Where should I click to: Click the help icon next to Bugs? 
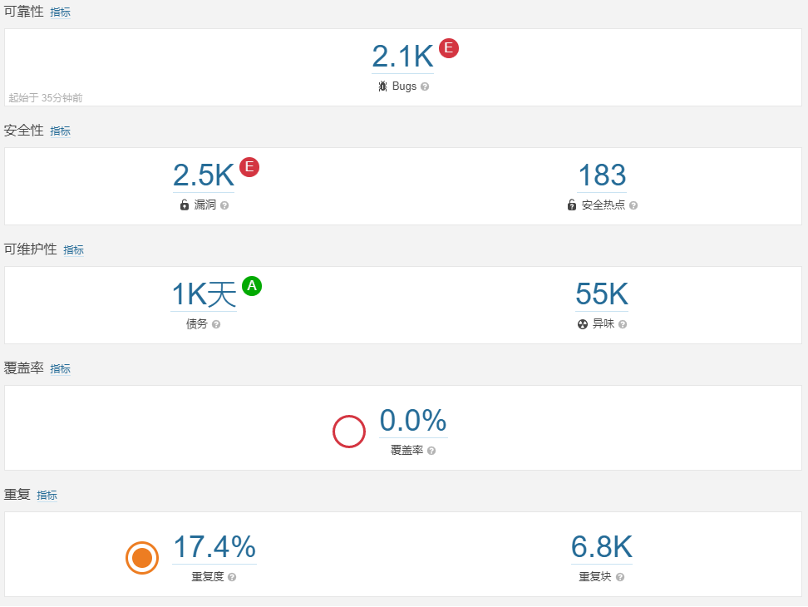[x=425, y=86]
